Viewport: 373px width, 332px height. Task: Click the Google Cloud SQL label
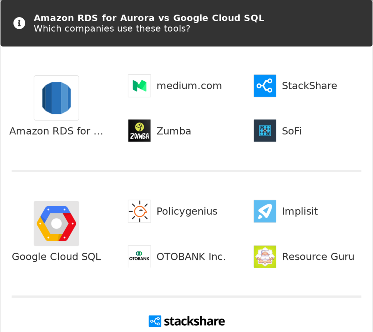(56, 257)
